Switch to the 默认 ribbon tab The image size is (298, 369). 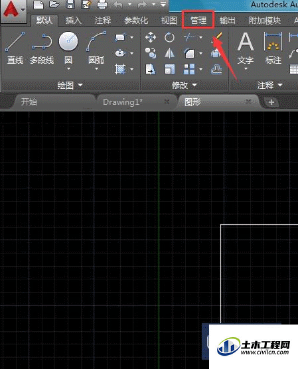click(44, 21)
